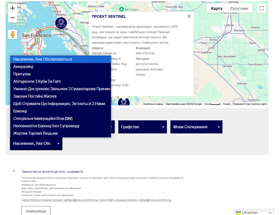Image resolution: width=280 pixels, height=215 pixels.
Task: Switch map to Карта view
Action: tap(216, 9)
